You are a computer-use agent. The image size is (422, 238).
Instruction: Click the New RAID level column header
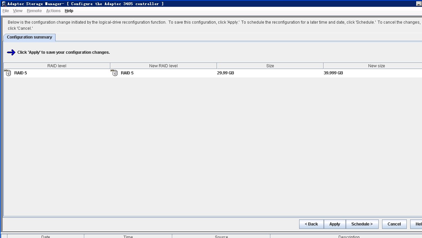pyautogui.click(x=163, y=66)
